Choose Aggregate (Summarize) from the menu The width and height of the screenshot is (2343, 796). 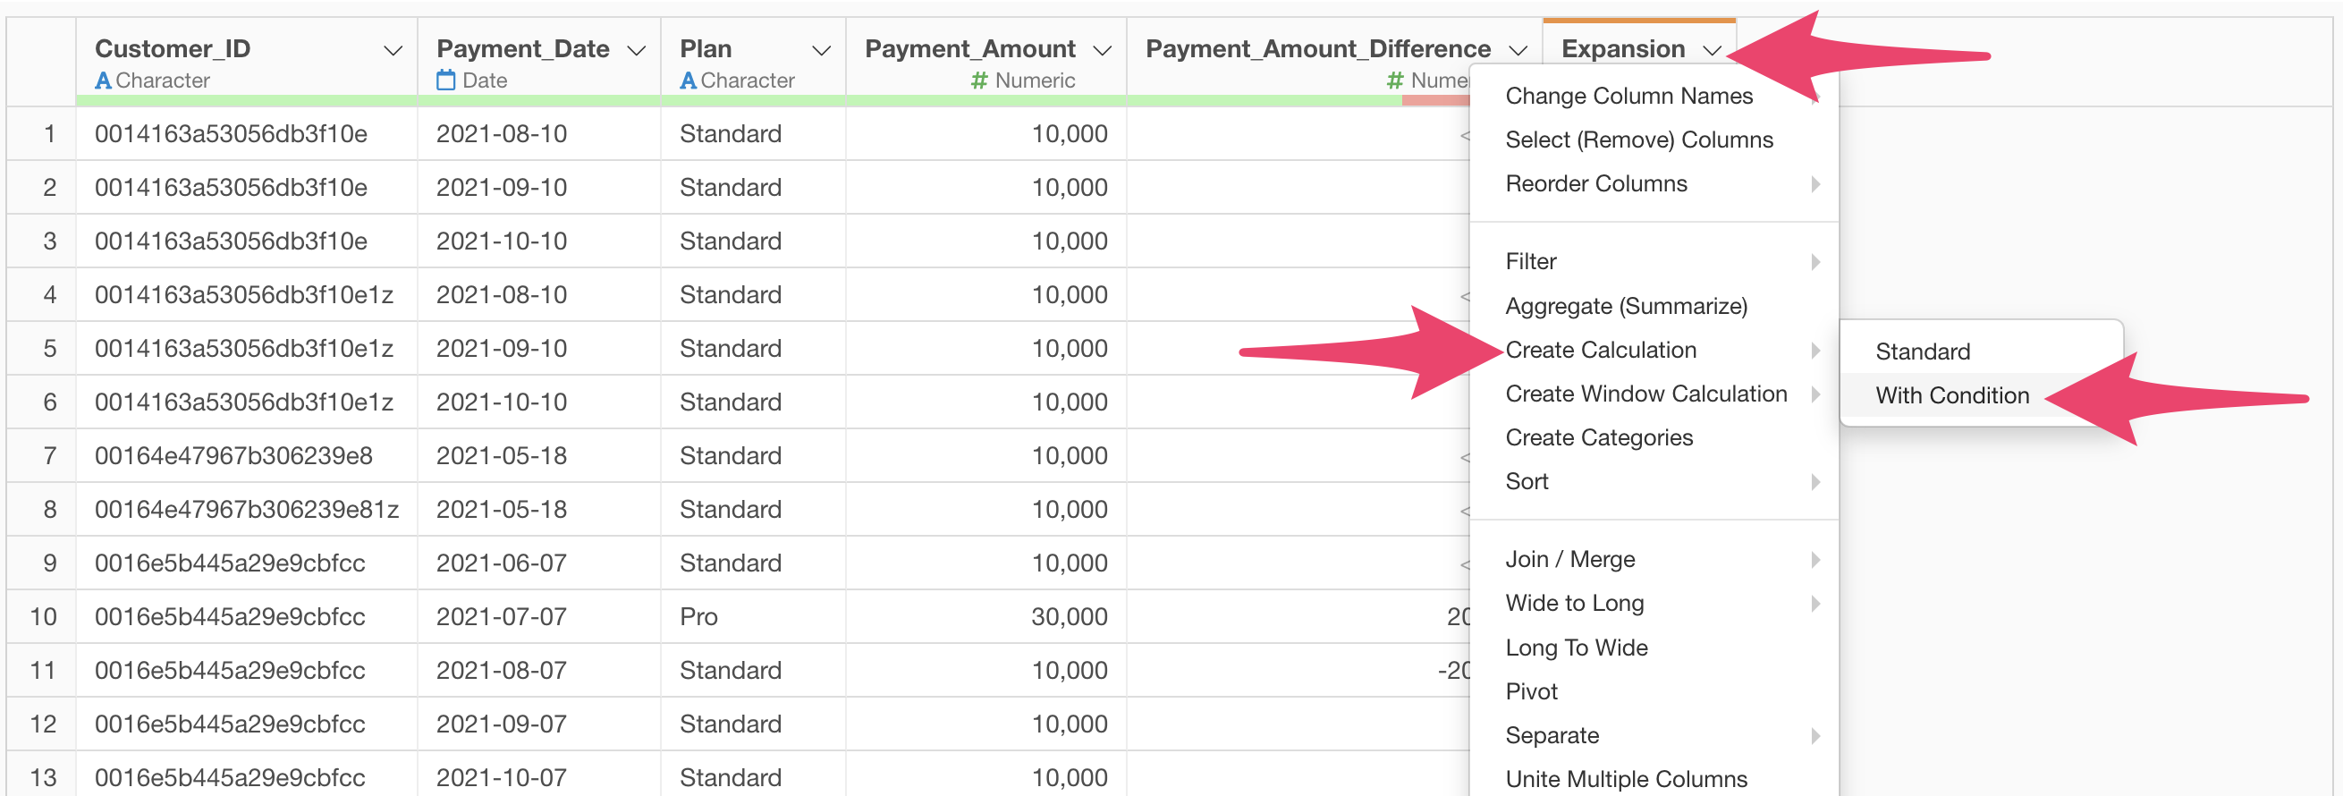pyautogui.click(x=1627, y=307)
